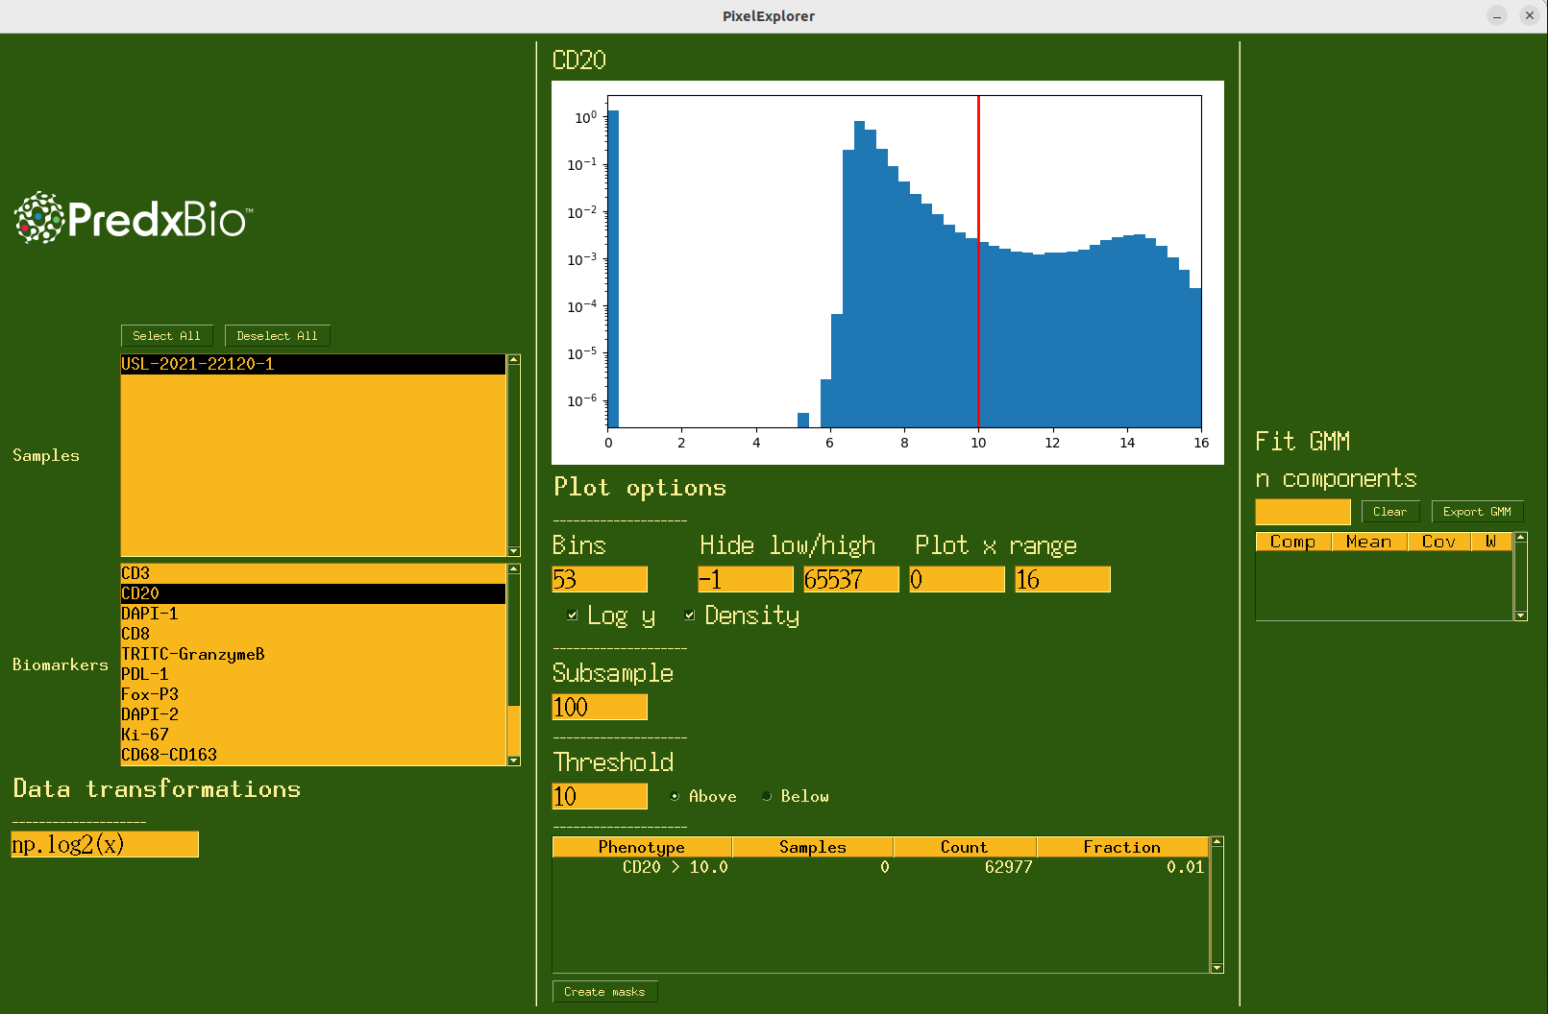Image resolution: width=1548 pixels, height=1014 pixels.
Task: Click the Export GMM button
Action: tap(1478, 512)
